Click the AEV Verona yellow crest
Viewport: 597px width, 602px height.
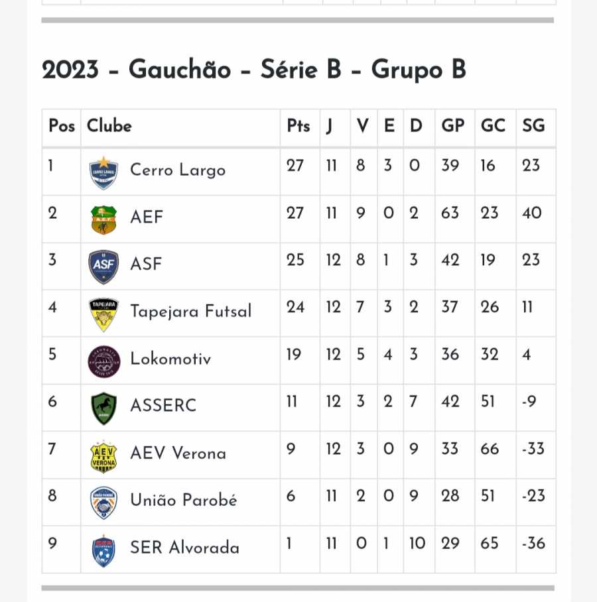coord(103,456)
